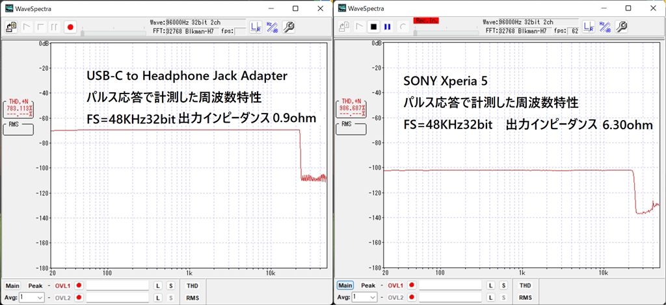Open settings wrench icon in left window

coord(288,27)
